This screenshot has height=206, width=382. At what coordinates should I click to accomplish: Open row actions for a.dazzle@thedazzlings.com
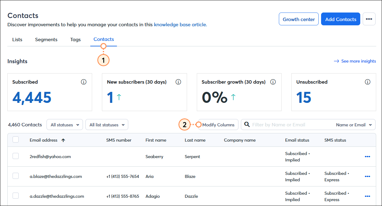(x=368, y=196)
